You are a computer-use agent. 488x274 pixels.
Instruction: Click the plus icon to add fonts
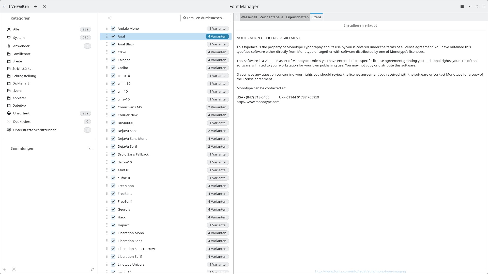click(36, 6)
